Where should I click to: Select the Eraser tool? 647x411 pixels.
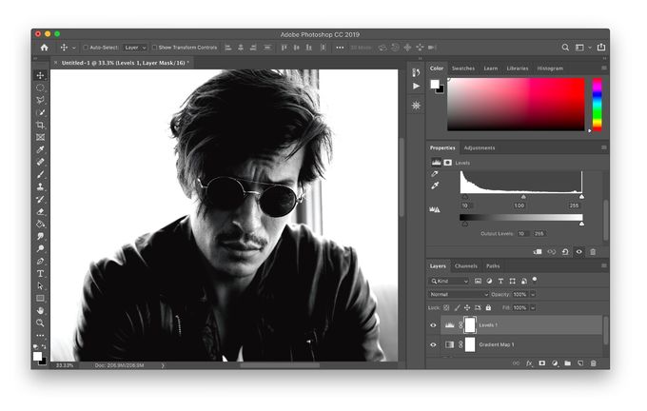(40, 211)
